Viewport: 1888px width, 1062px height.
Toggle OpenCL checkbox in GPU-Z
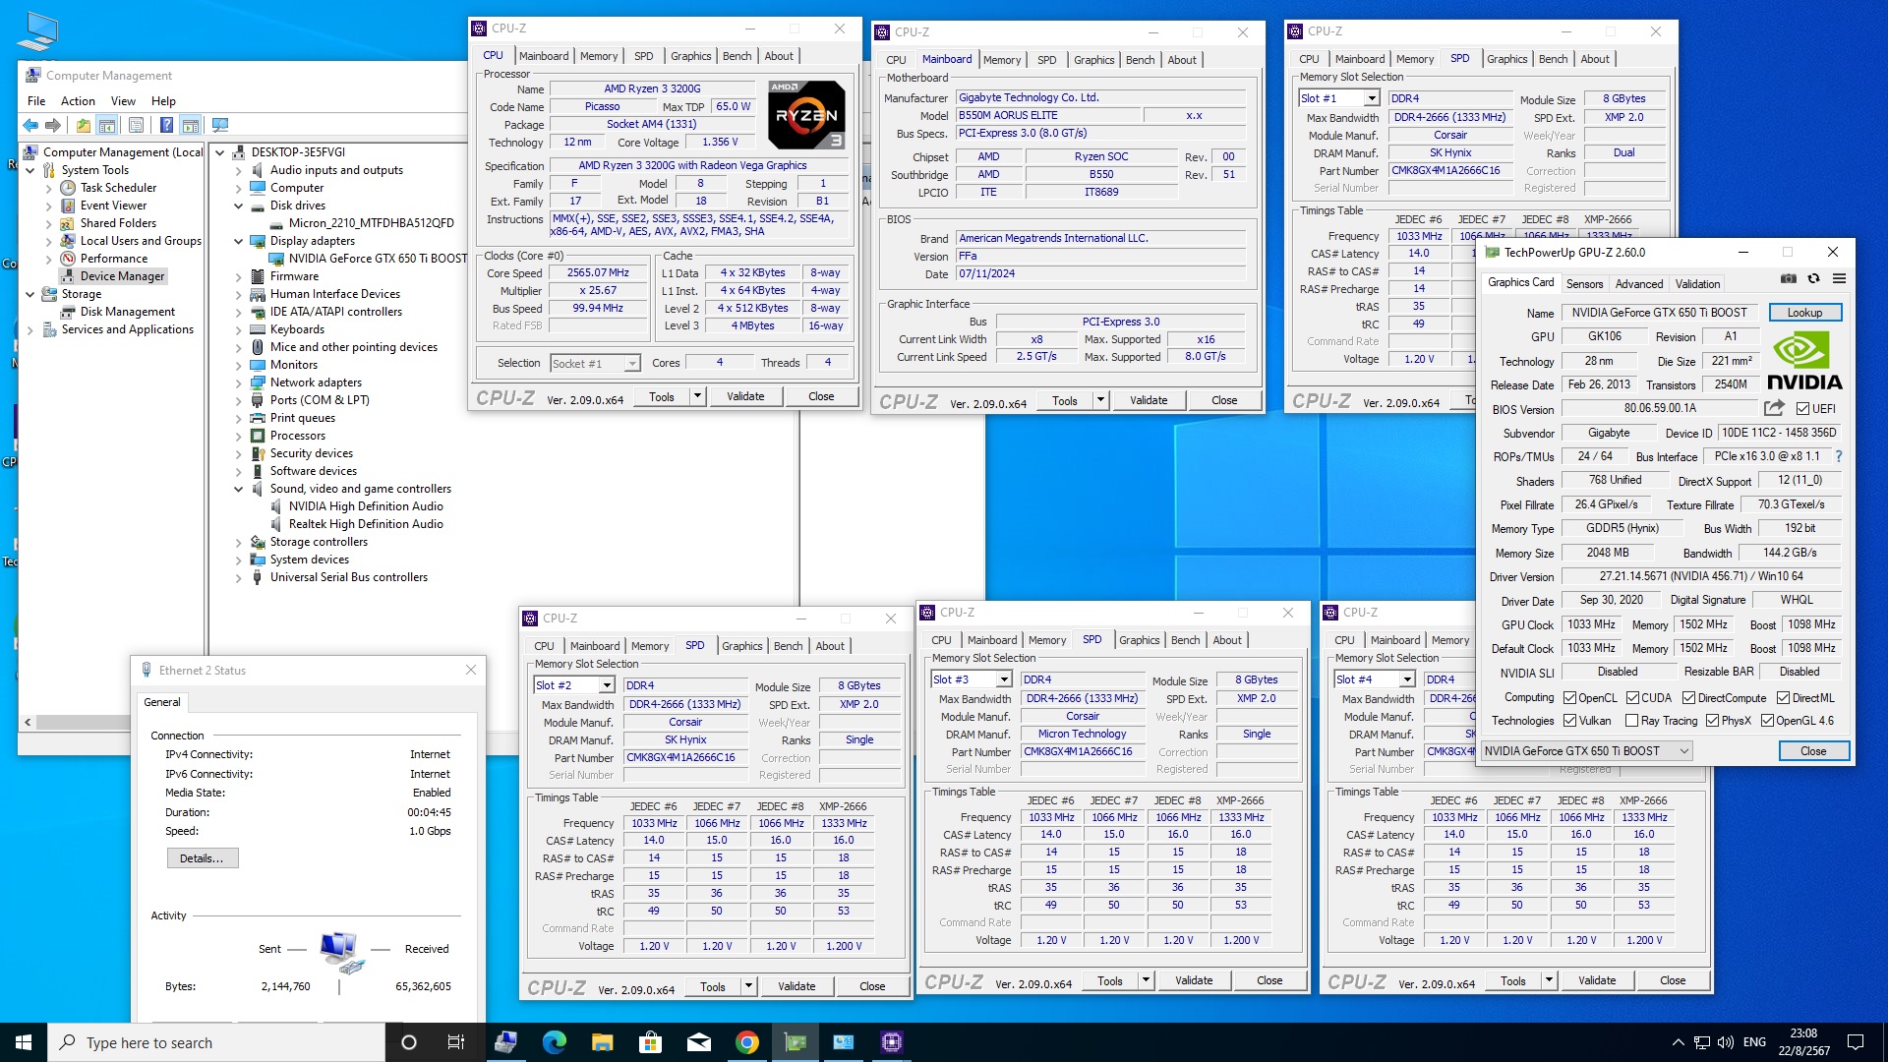(x=1569, y=698)
